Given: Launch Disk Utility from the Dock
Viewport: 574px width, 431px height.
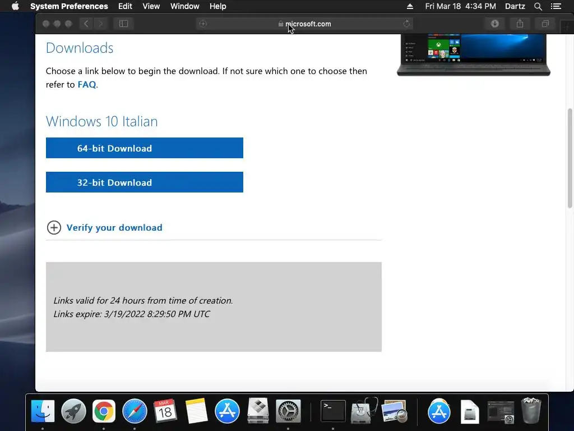Looking at the screenshot, I should click(364, 411).
